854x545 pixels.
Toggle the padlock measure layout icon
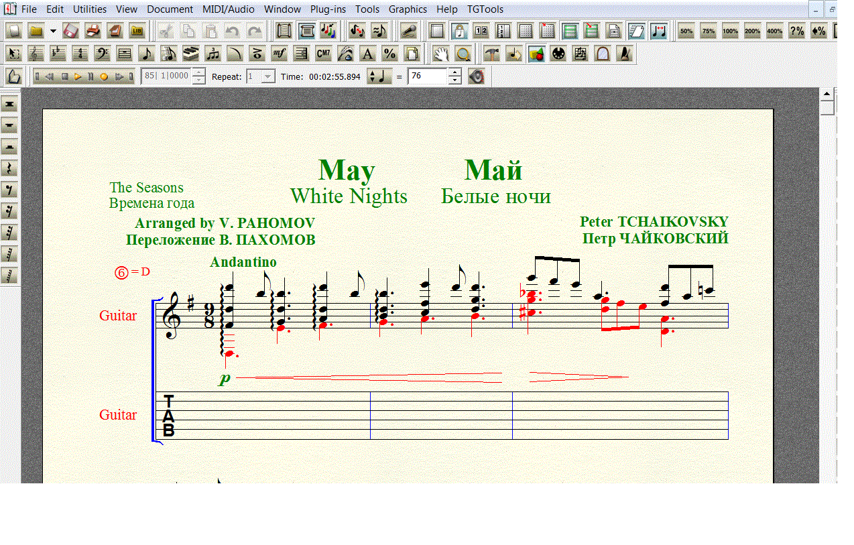[459, 31]
